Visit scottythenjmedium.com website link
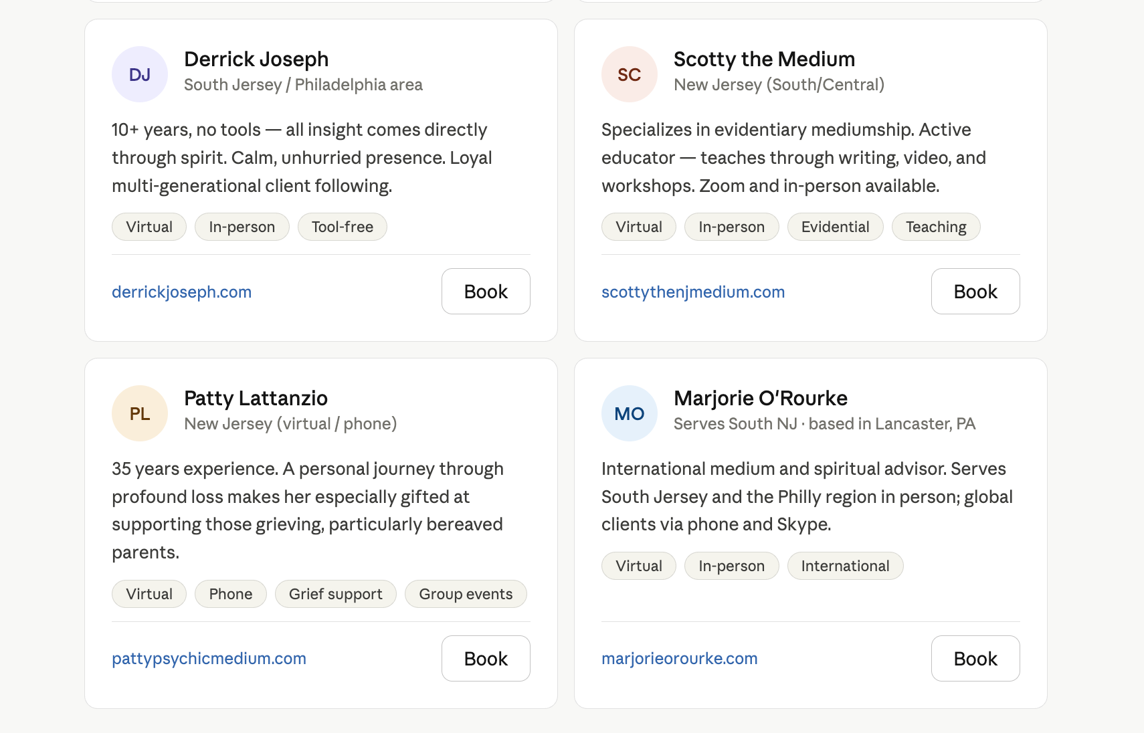Screen dimensions: 1144x733 pos(693,292)
